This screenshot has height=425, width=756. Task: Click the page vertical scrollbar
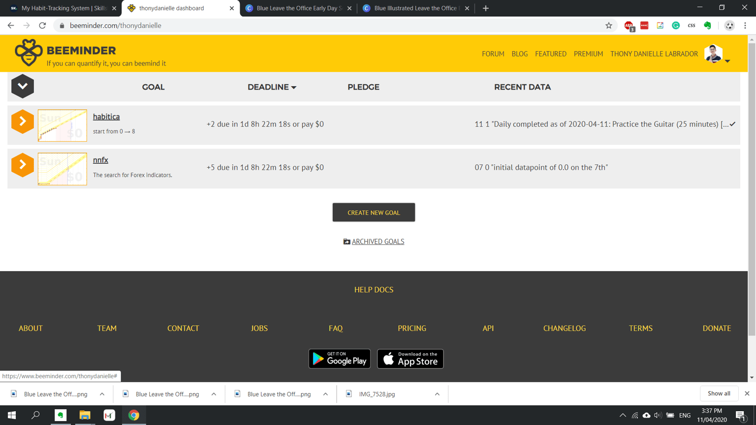752,189
